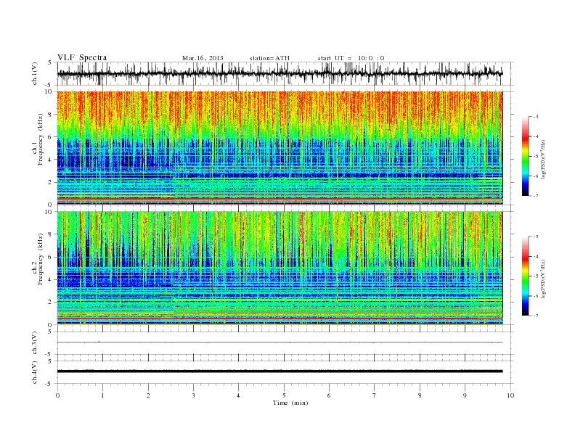Click the "ch.1(V)" waveform axis label

35,73
